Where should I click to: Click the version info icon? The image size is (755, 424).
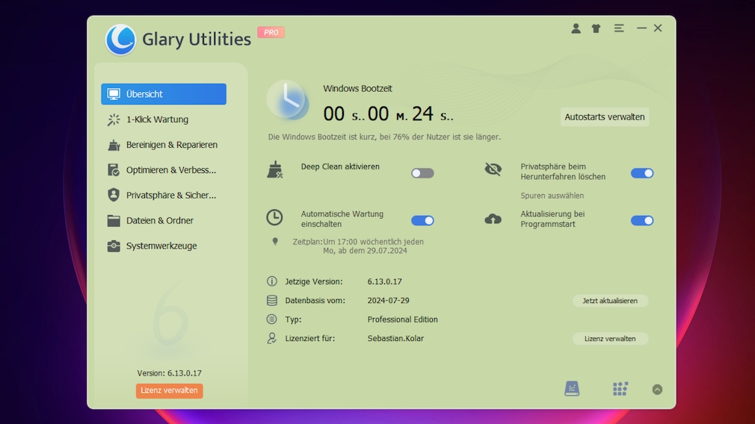pyautogui.click(x=272, y=281)
